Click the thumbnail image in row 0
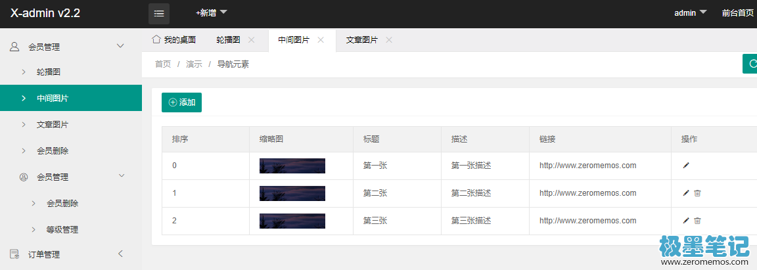 point(292,166)
